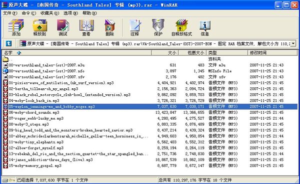Click the WinRAR icon in the title bar
300x184 pixels.
(x=4, y=5)
